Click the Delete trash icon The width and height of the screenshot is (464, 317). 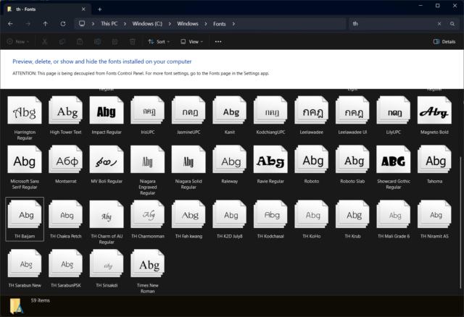(x=133, y=42)
